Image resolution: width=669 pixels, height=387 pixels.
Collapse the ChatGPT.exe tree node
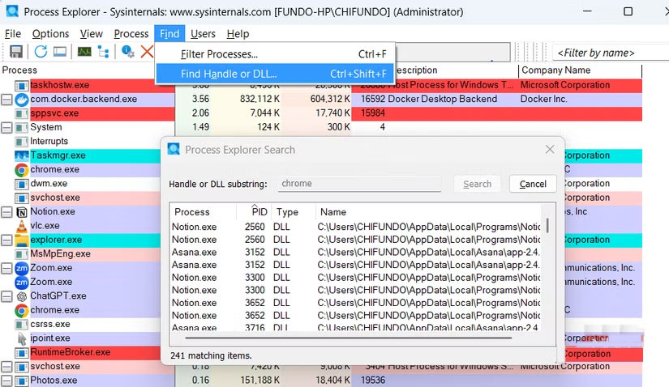tap(6, 296)
